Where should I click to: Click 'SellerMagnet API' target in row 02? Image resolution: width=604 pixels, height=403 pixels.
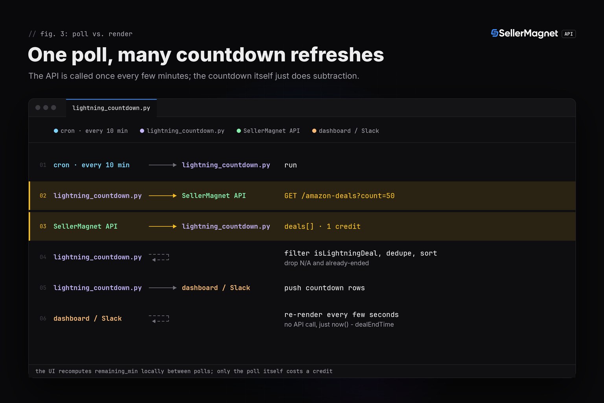pos(214,196)
